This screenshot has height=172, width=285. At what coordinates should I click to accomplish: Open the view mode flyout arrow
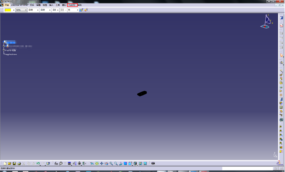tap(137, 165)
